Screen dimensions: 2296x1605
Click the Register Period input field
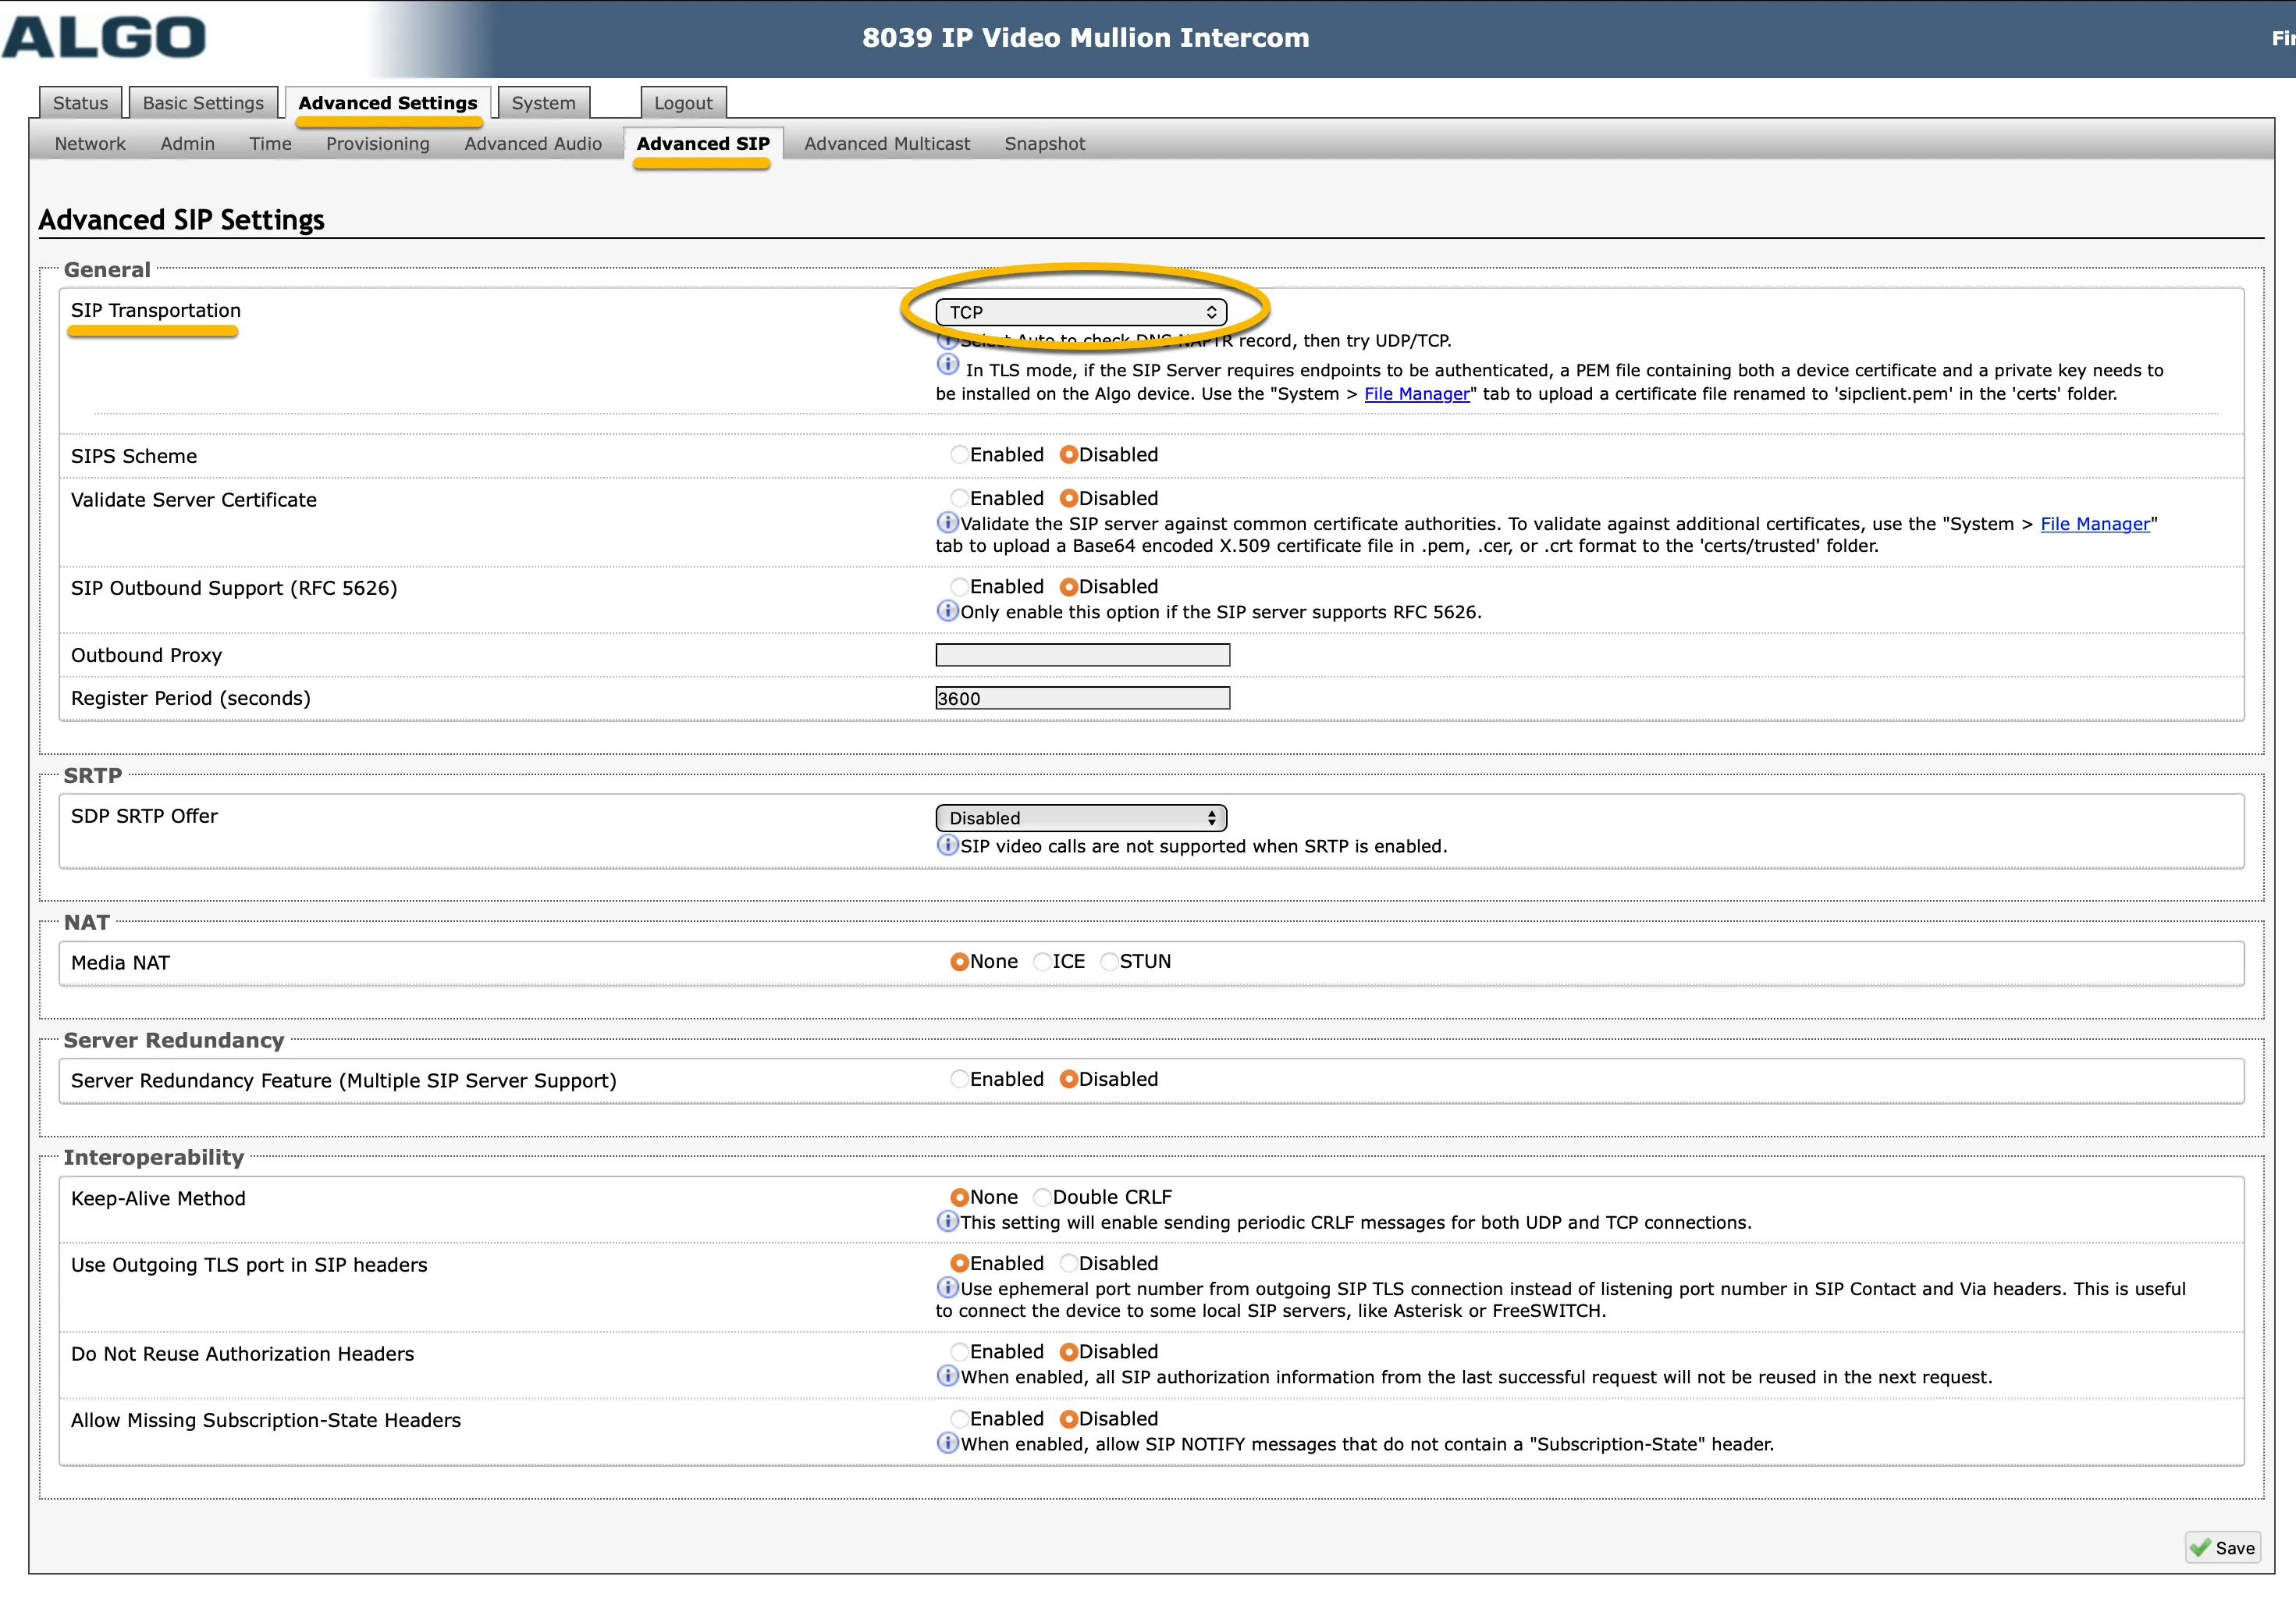coord(1082,698)
